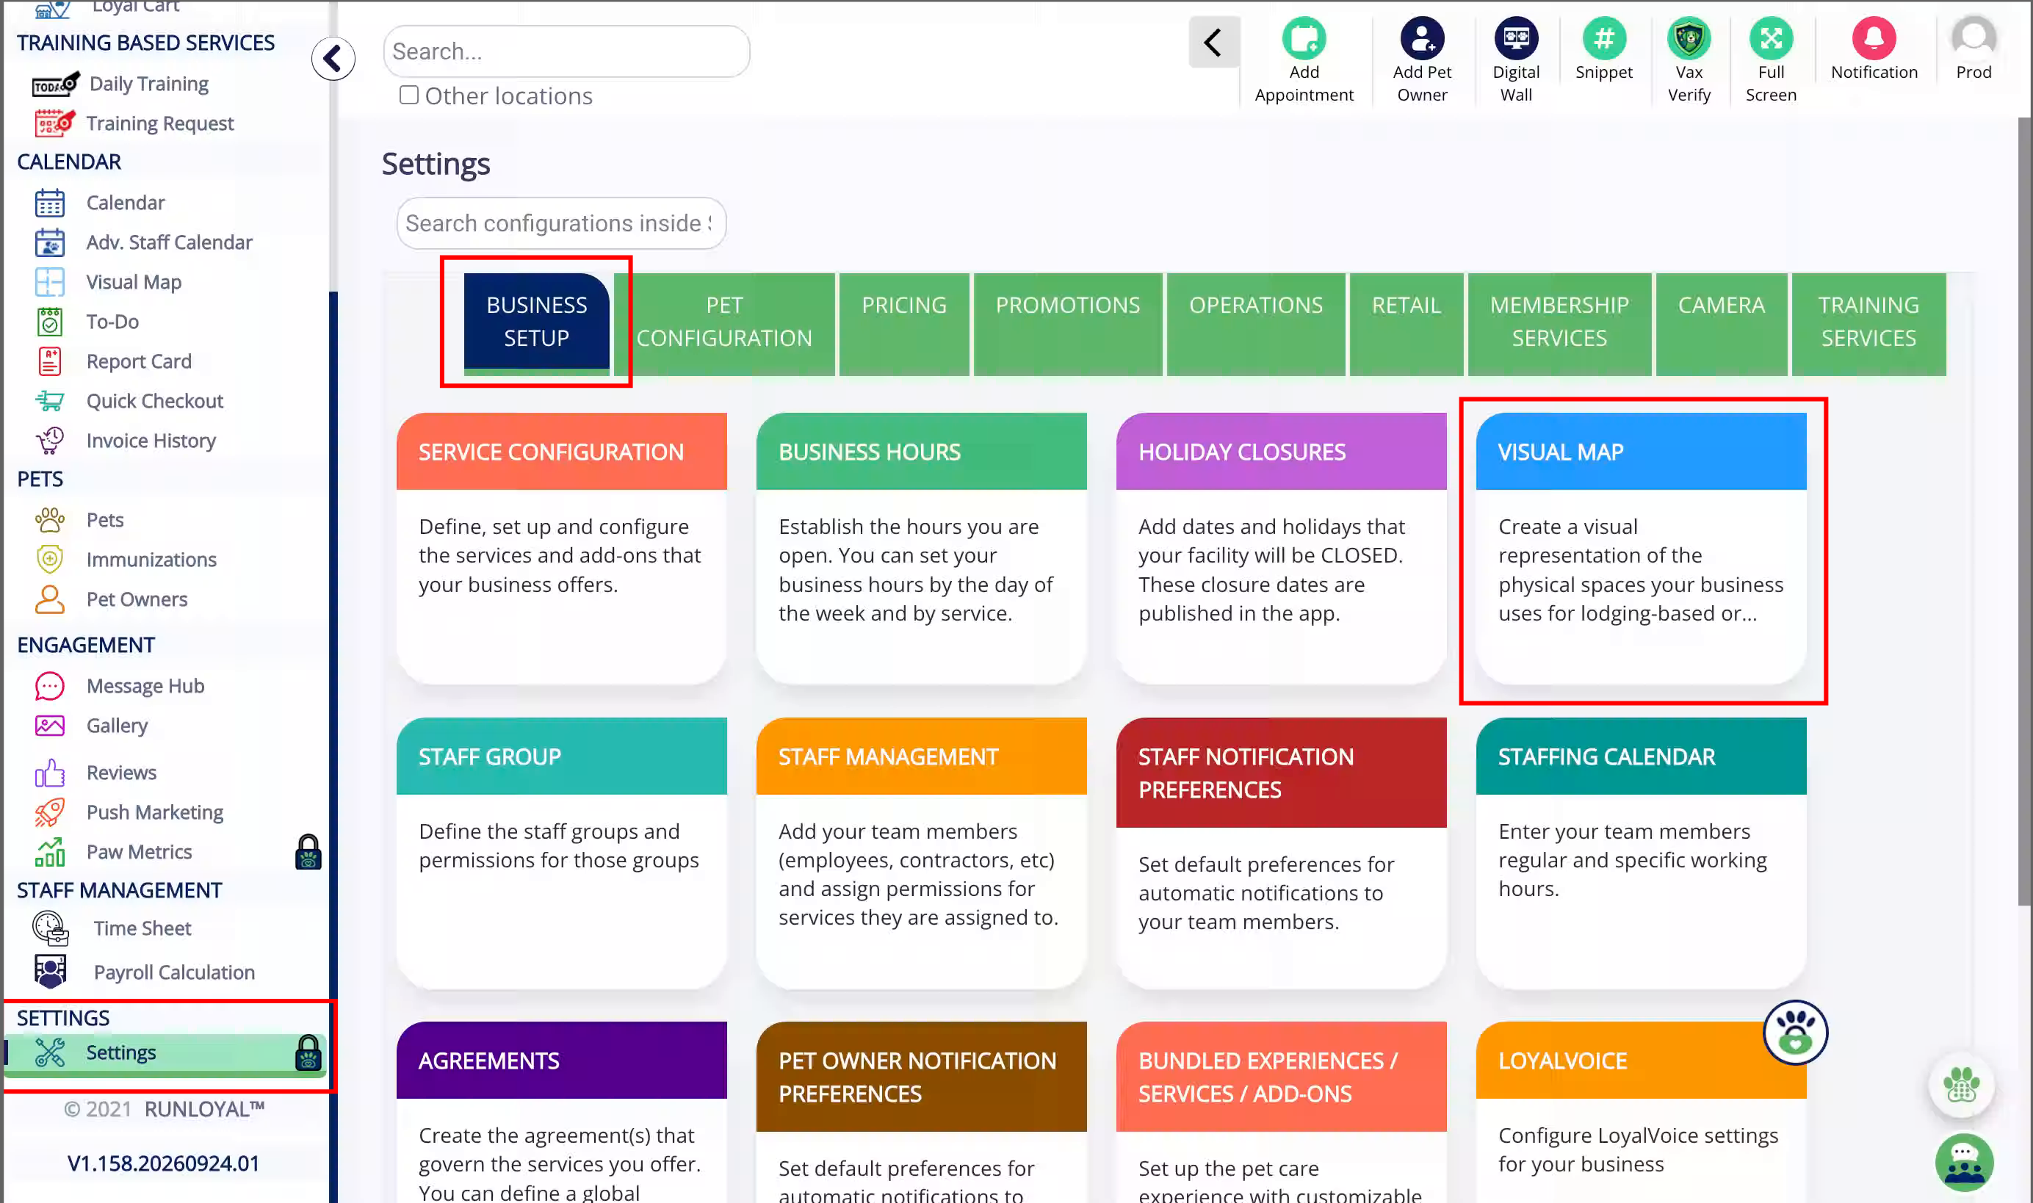
Task: Open Calendar in the sidebar
Action: (x=125, y=203)
